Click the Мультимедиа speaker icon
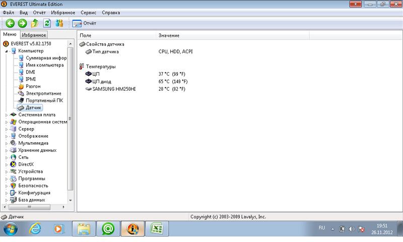Image resolution: width=403 pixels, height=242 pixels. (x=14, y=143)
